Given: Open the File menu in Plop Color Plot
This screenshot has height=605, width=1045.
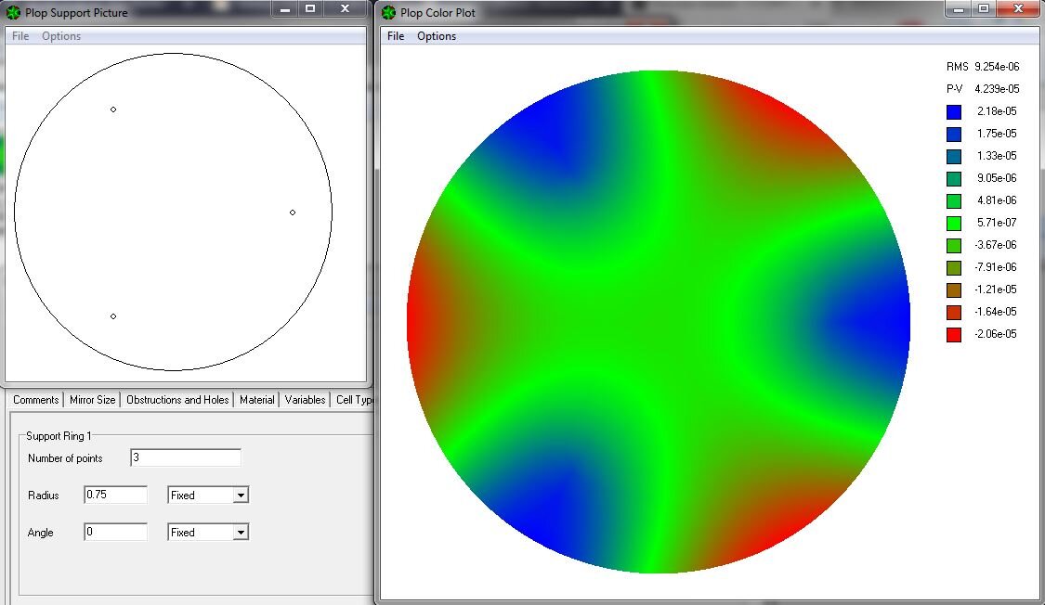Looking at the screenshot, I should click(395, 36).
